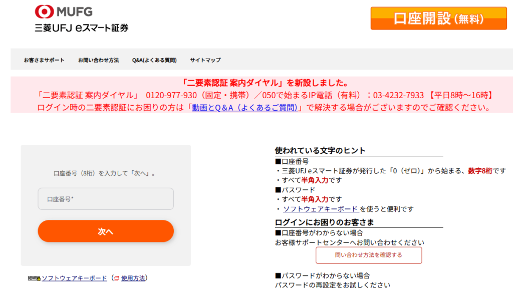Open ソフトウェアキーボード link in password hints
513x288 pixels.
[x=321, y=209]
